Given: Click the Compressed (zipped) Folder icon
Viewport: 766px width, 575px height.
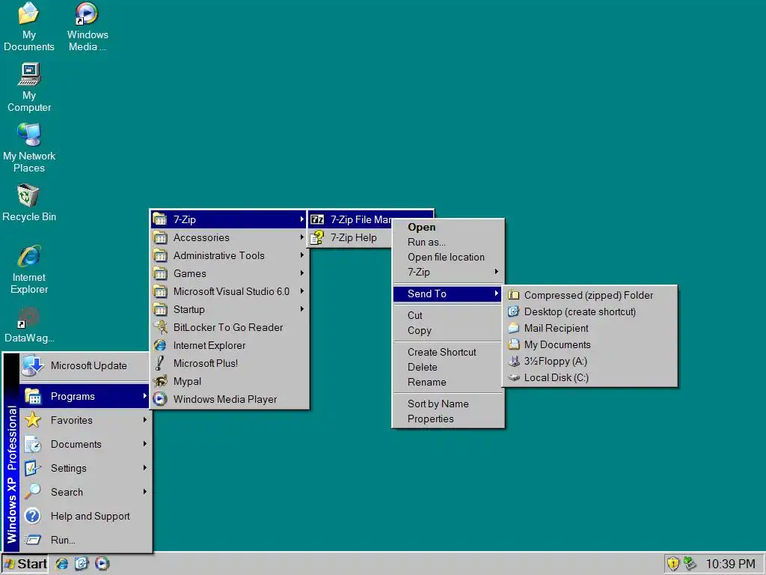Looking at the screenshot, I should (x=513, y=295).
